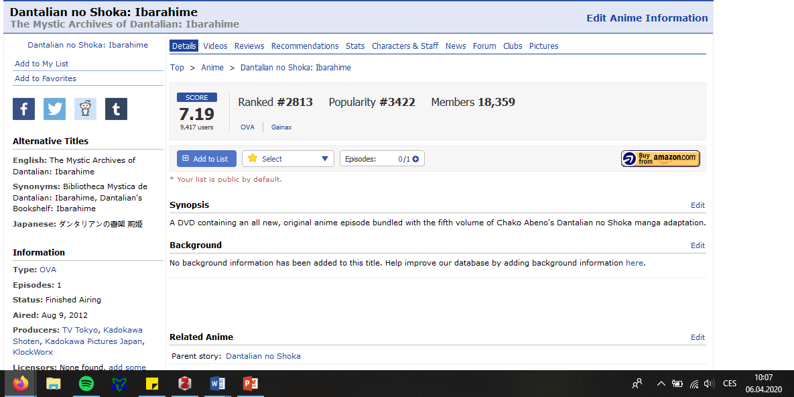Open Firefox from the taskbar
This screenshot has height=397, width=794.
21,384
